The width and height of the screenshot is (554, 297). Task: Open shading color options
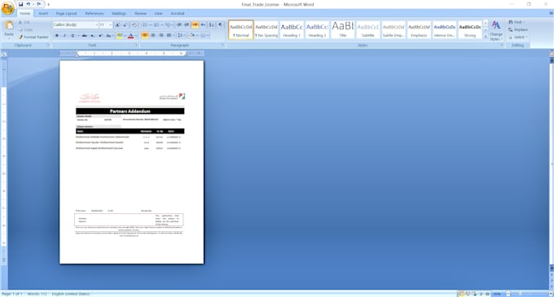coord(192,35)
